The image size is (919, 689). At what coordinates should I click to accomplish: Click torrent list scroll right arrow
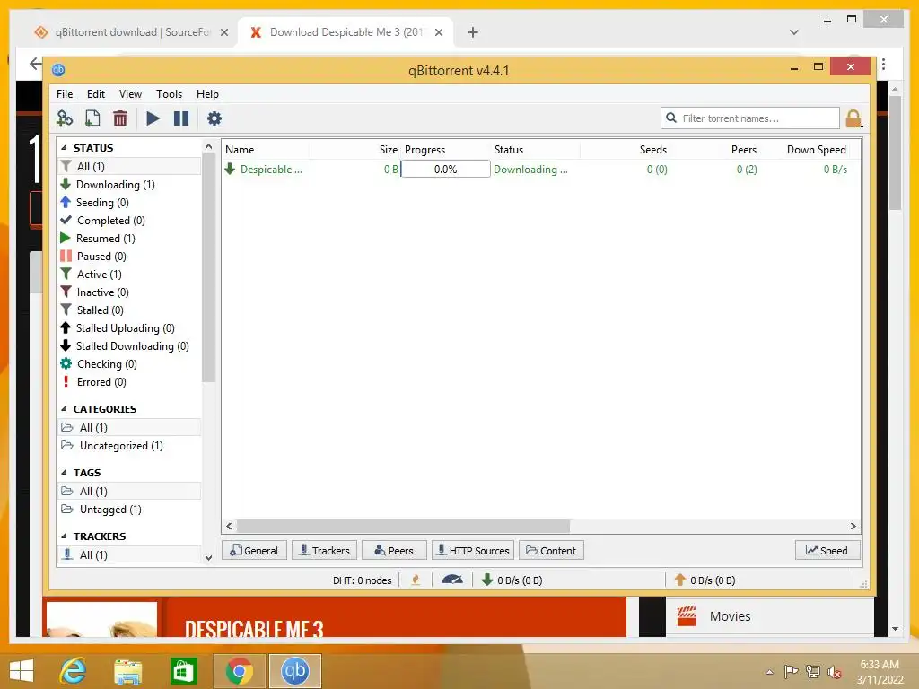coord(853,526)
